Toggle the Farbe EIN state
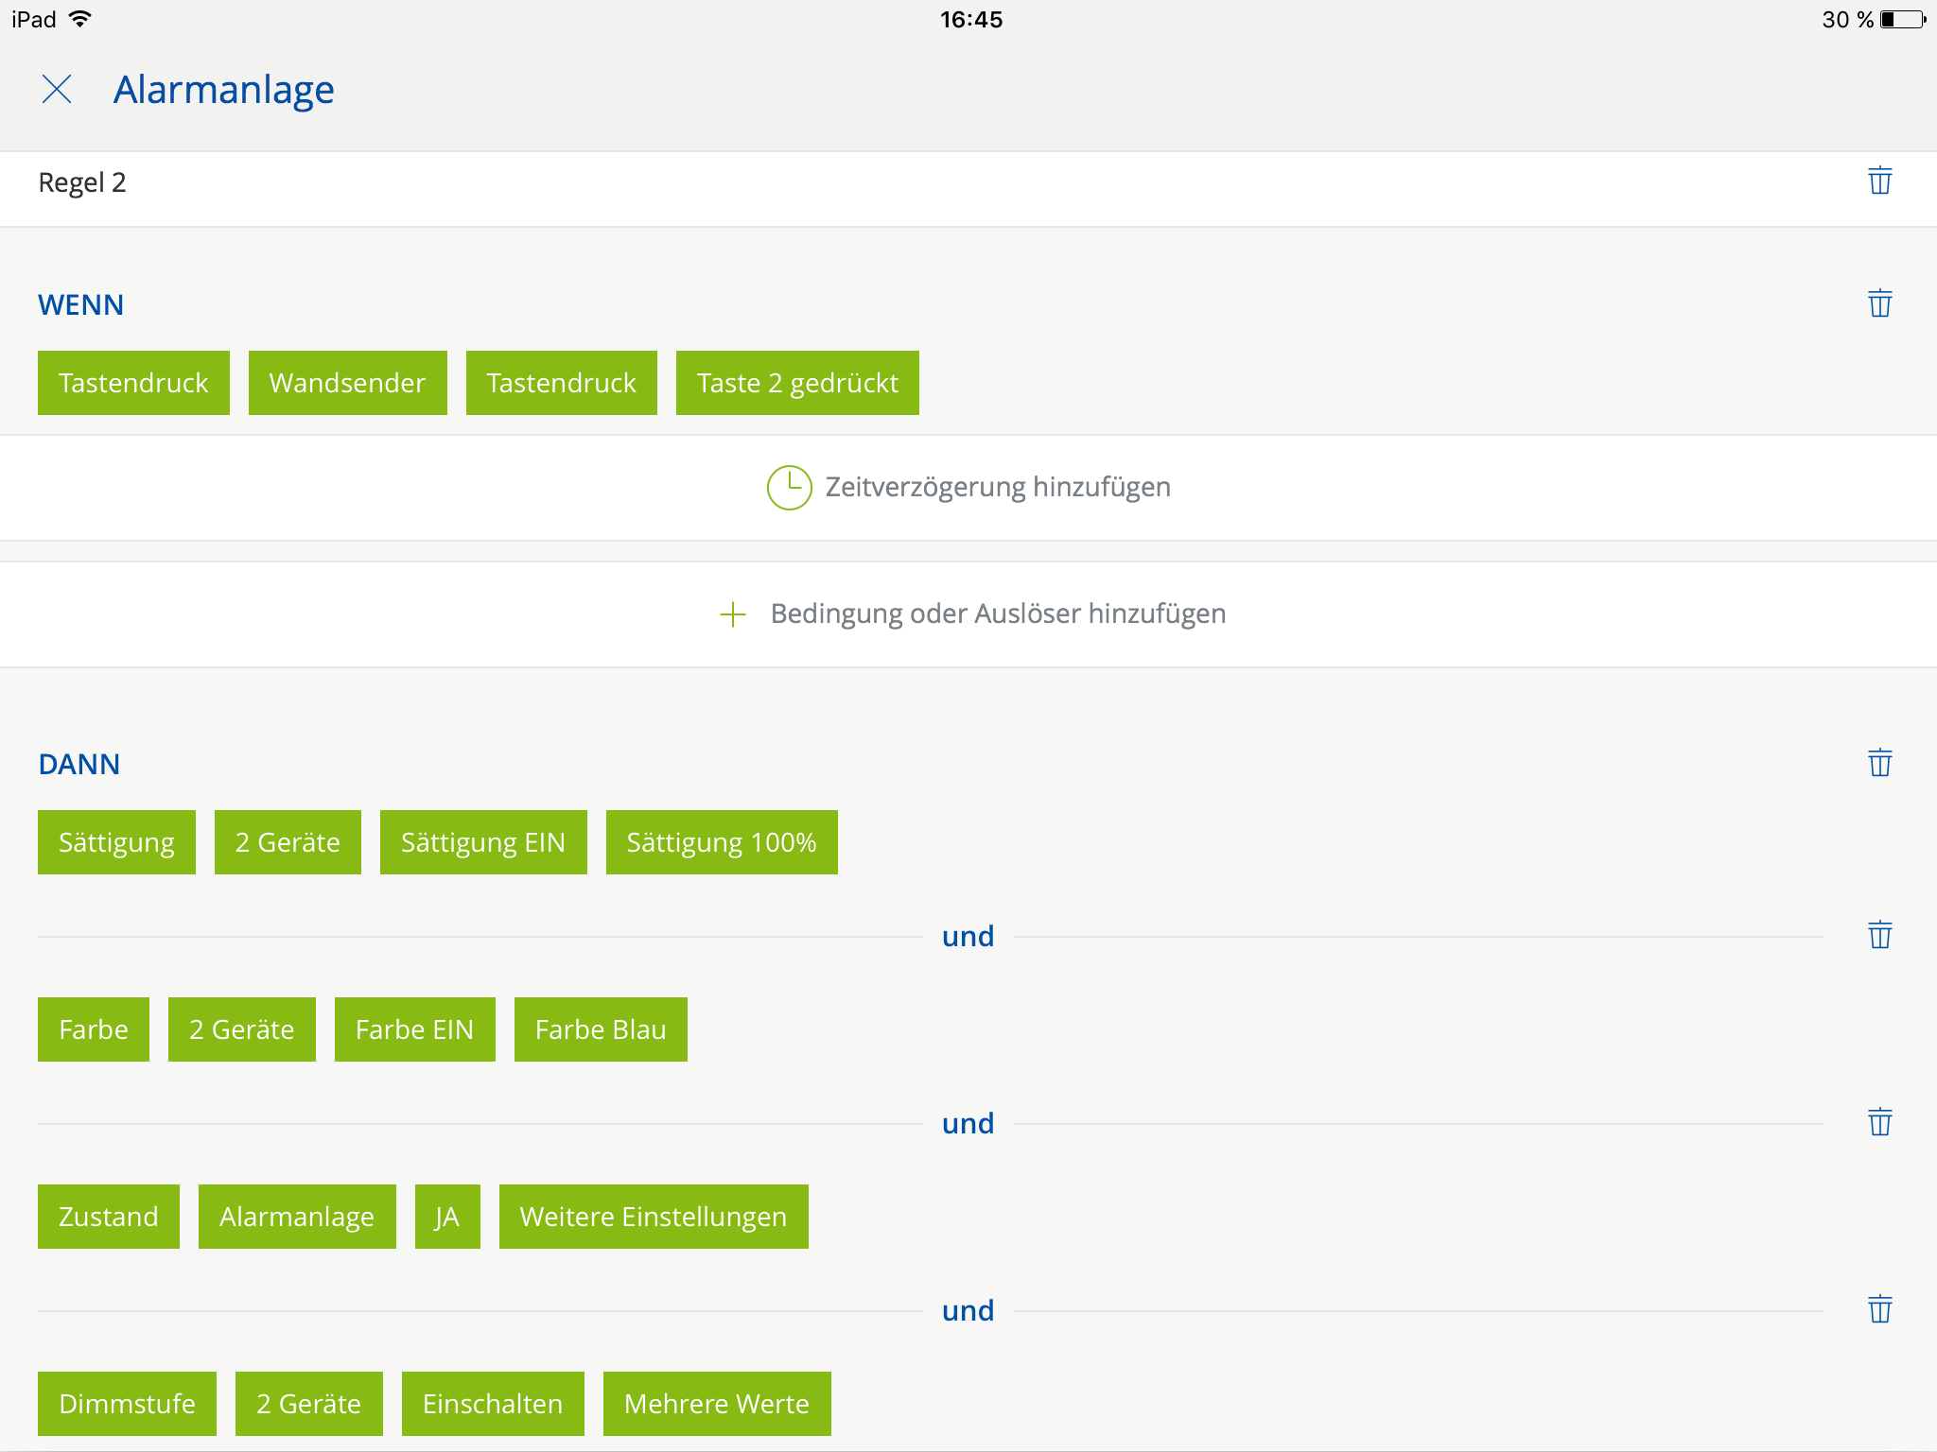Viewport: 1937px width, 1452px height. 414,1029
